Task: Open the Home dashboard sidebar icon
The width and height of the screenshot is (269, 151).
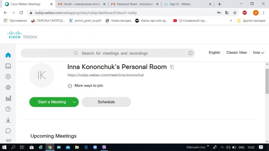Action: [8, 55]
